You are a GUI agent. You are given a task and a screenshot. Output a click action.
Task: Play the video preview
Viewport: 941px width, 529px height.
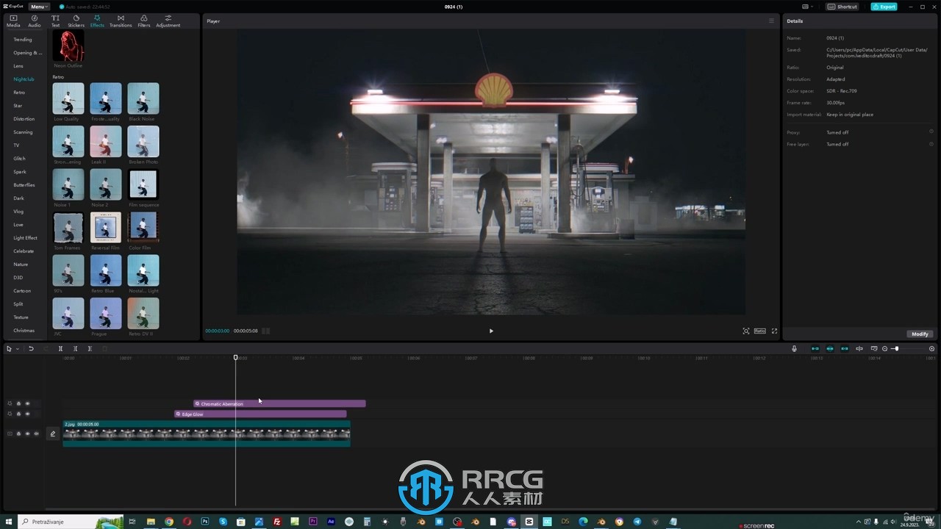[x=491, y=331]
